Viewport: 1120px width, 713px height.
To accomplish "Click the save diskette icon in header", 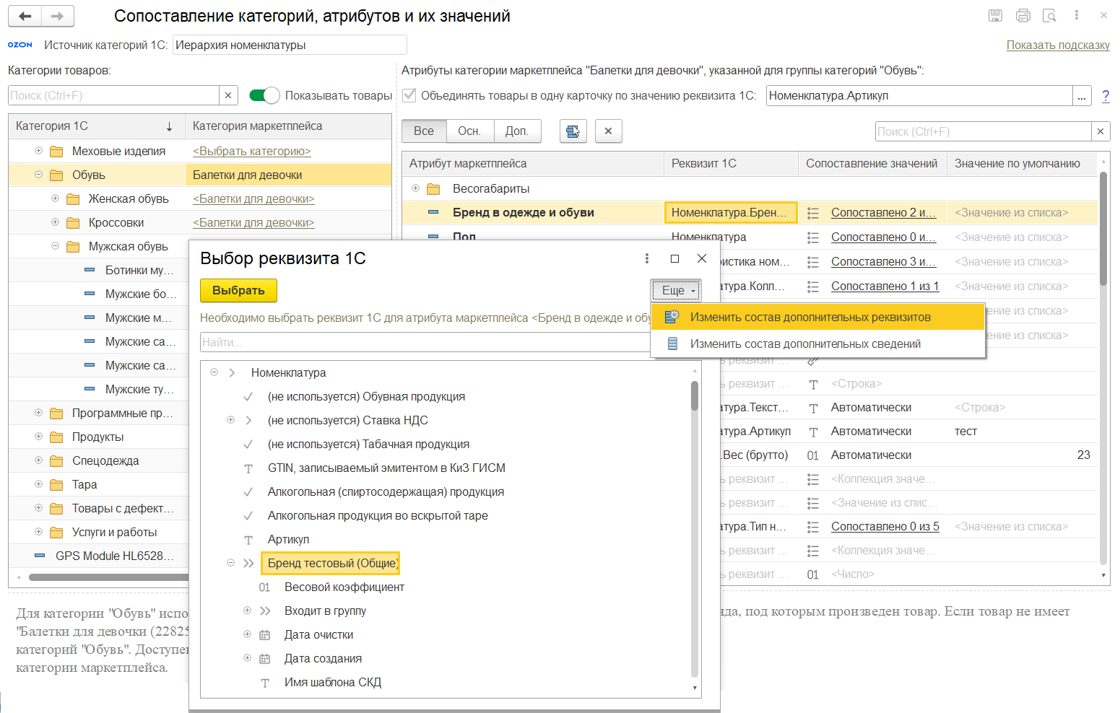I will tap(995, 16).
